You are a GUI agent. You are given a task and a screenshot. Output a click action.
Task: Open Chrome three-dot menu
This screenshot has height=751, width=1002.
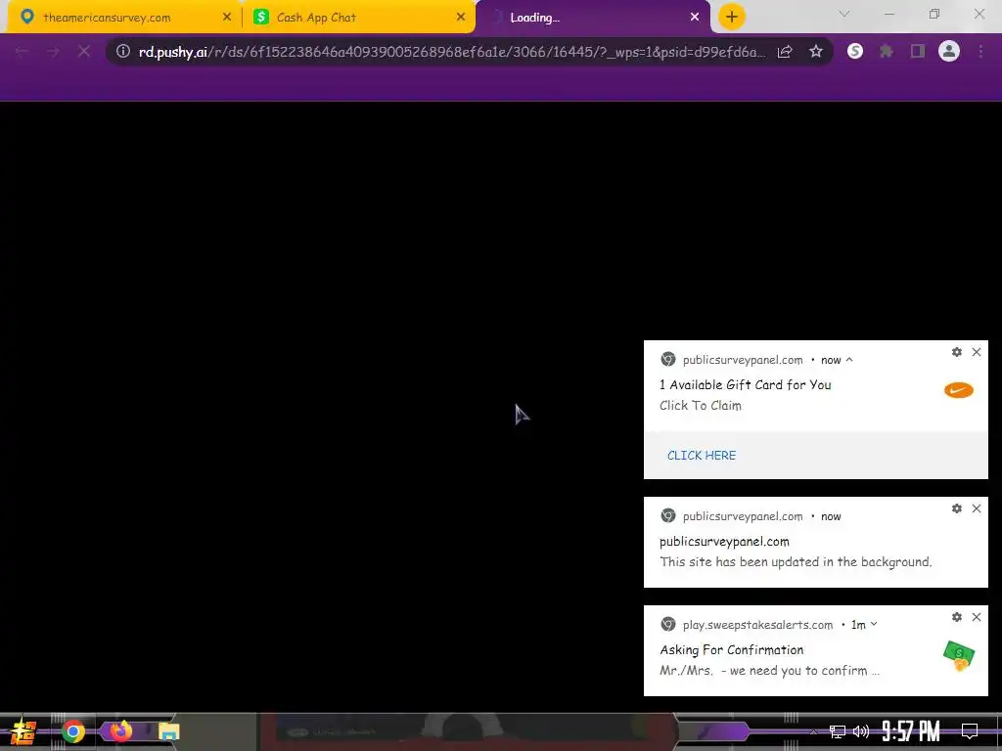[x=980, y=51]
